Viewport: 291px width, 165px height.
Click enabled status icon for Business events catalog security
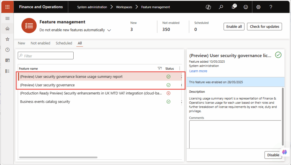pos(168,102)
